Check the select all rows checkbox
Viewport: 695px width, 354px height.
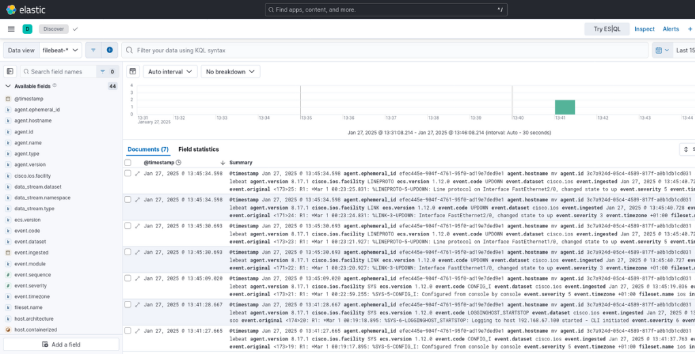click(128, 163)
